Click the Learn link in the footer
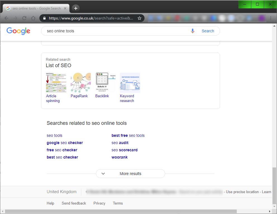Viewport: 277px width, 214px height. (x=266, y=192)
